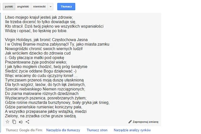This screenshot has width=201, height=134.
Task: Share the translation using share icon
Action: tap(27, 122)
